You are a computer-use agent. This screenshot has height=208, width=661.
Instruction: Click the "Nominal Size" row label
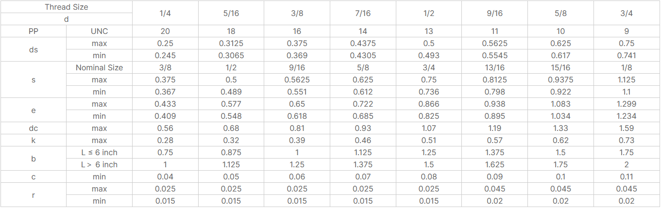[99, 67]
